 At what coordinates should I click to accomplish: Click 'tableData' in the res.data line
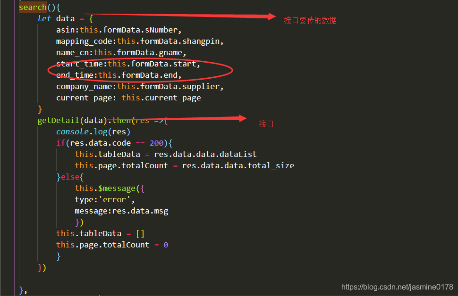click(x=119, y=154)
